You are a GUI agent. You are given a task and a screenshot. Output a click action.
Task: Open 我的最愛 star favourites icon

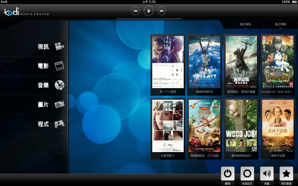click(286, 174)
